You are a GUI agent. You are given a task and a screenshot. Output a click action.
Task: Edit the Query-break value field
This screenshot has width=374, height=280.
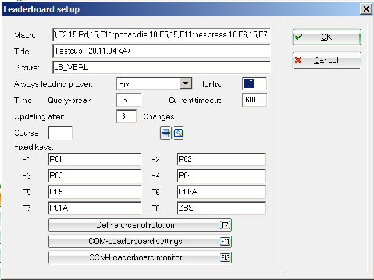[x=129, y=100]
